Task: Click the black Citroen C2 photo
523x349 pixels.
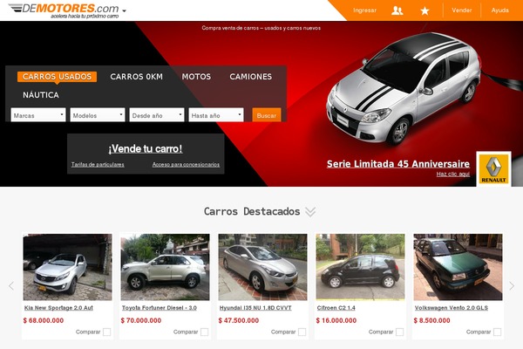Action: (x=360, y=267)
